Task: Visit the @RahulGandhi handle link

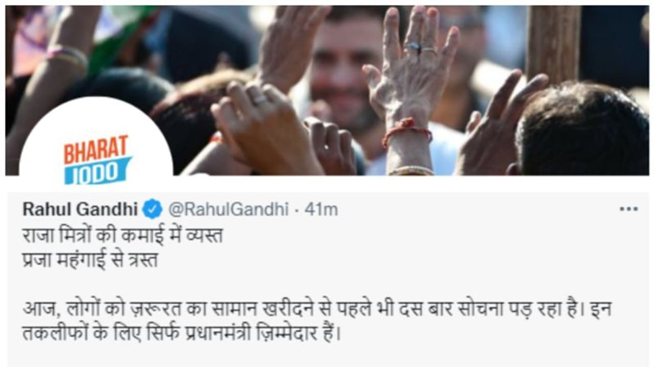Action: [228, 209]
